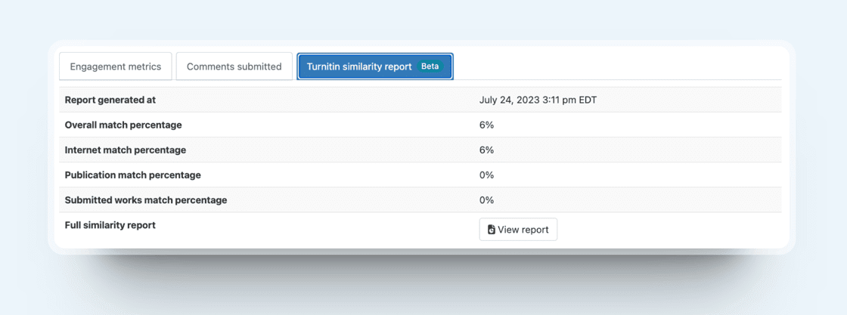The width and height of the screenshot is (847, 315).
Task: Click the 'Full similarity report' label
Action: coord(110,224)
